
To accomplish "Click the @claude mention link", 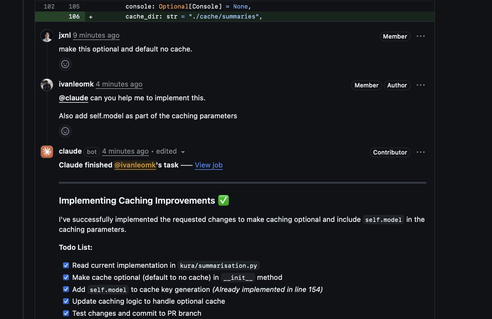I will click(x=73, y=98).
